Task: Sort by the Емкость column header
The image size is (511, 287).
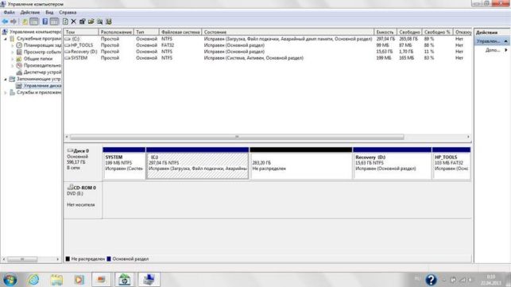Action: (x=385, y=32)
